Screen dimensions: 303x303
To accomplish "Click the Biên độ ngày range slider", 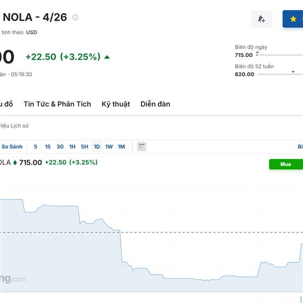I will click(279, 55).
